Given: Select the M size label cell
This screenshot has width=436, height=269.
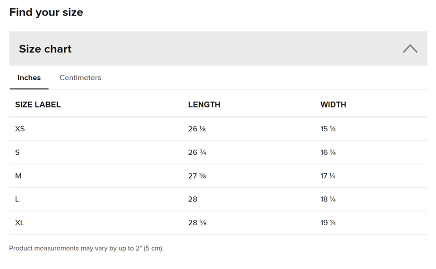Looking at the screenshot, I should click(18, 176).
